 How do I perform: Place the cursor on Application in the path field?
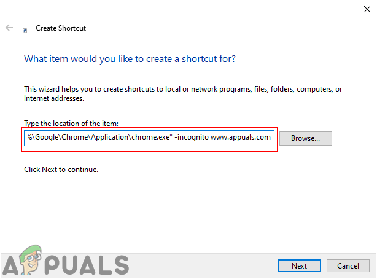[110, 137]
